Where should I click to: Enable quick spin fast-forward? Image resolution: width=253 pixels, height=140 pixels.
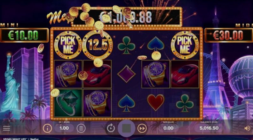point(142,128)
